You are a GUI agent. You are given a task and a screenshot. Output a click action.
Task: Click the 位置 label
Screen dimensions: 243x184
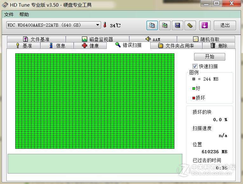pos(197,145)
